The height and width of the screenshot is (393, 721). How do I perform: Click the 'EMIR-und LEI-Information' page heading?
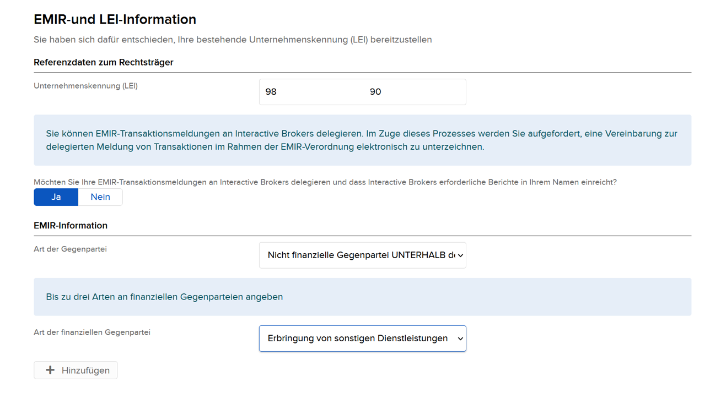[115, 19]
